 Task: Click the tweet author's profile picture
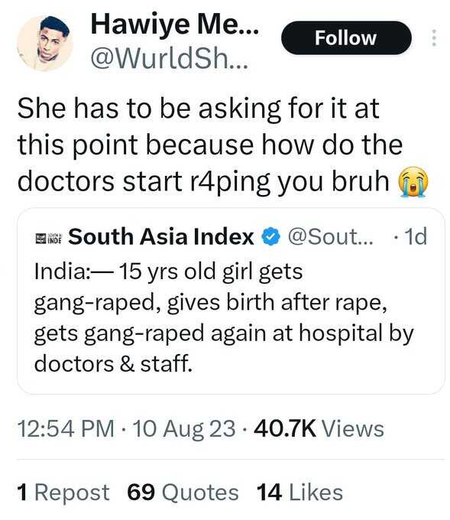[45, 43]
